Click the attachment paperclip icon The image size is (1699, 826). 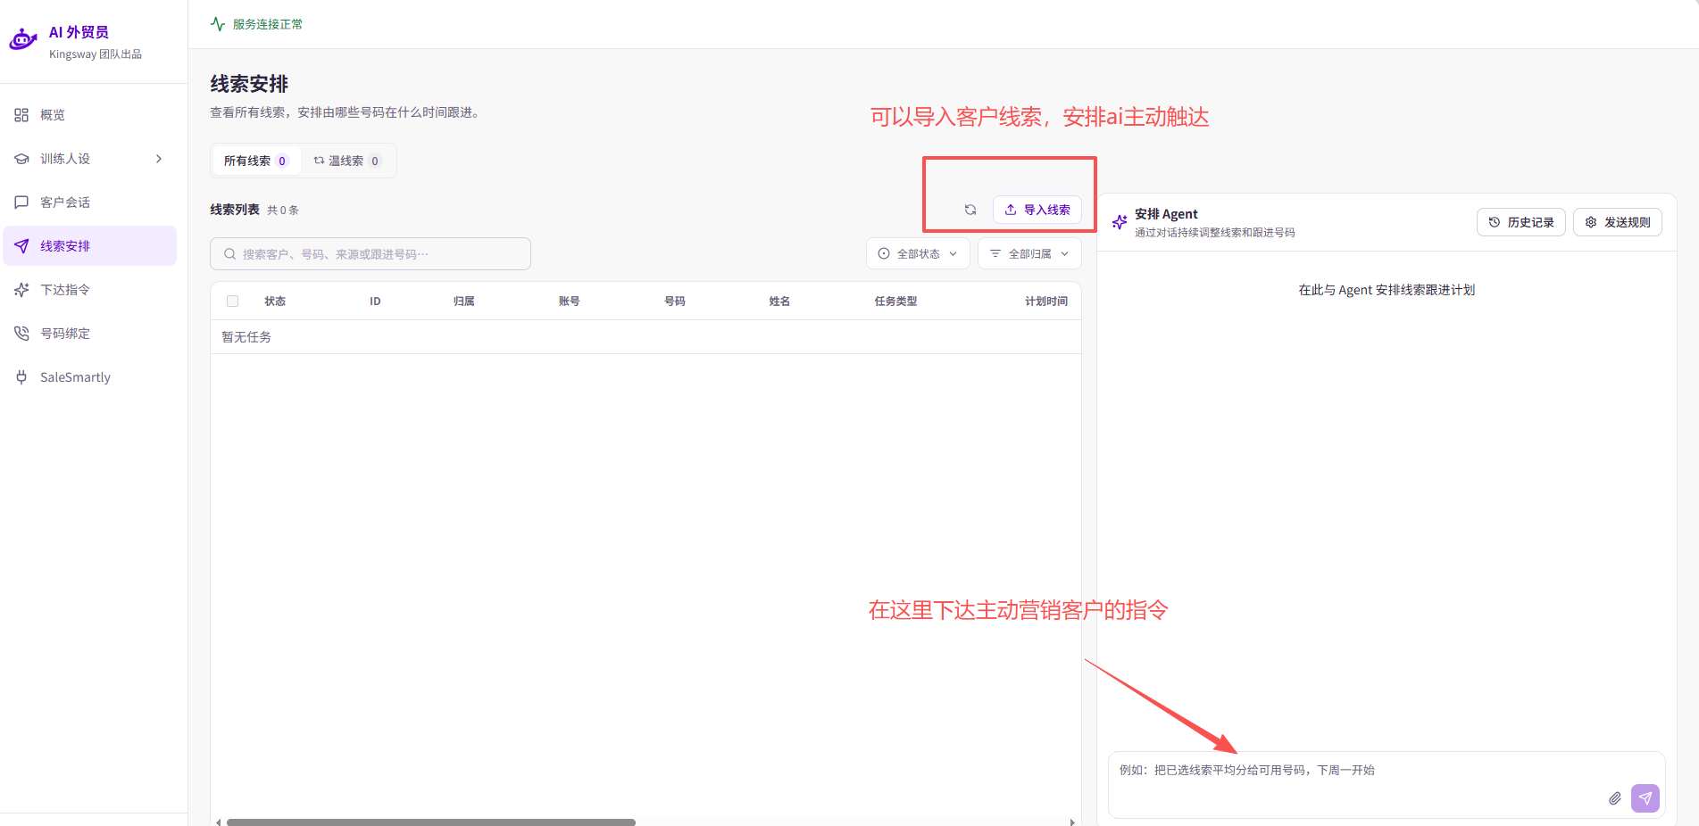pos(1615,798)
